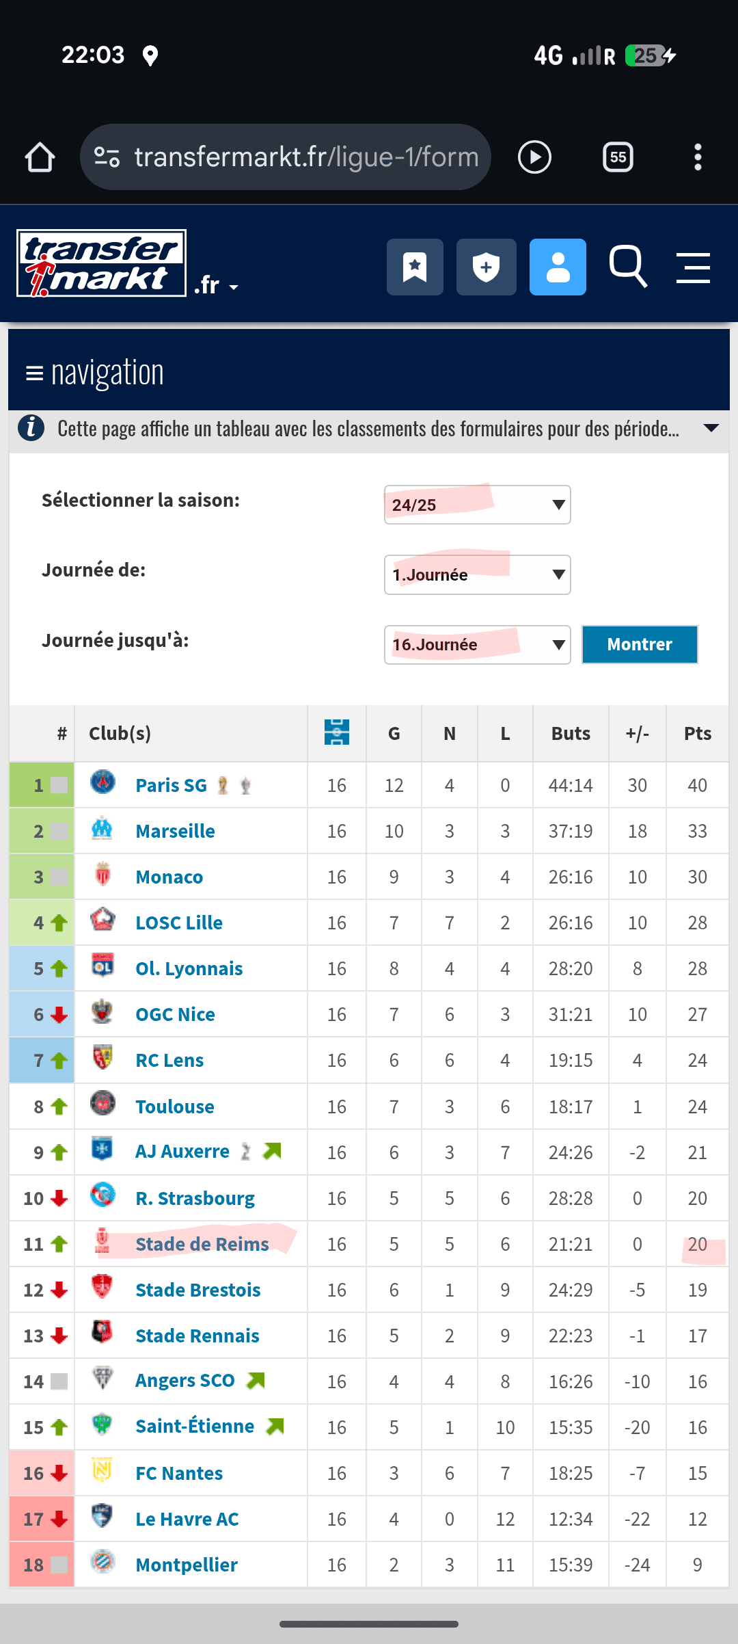Open the browser three-dot menu

(x=698, y=157)
